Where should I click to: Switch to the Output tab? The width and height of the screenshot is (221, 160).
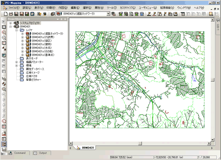point(42,153)
